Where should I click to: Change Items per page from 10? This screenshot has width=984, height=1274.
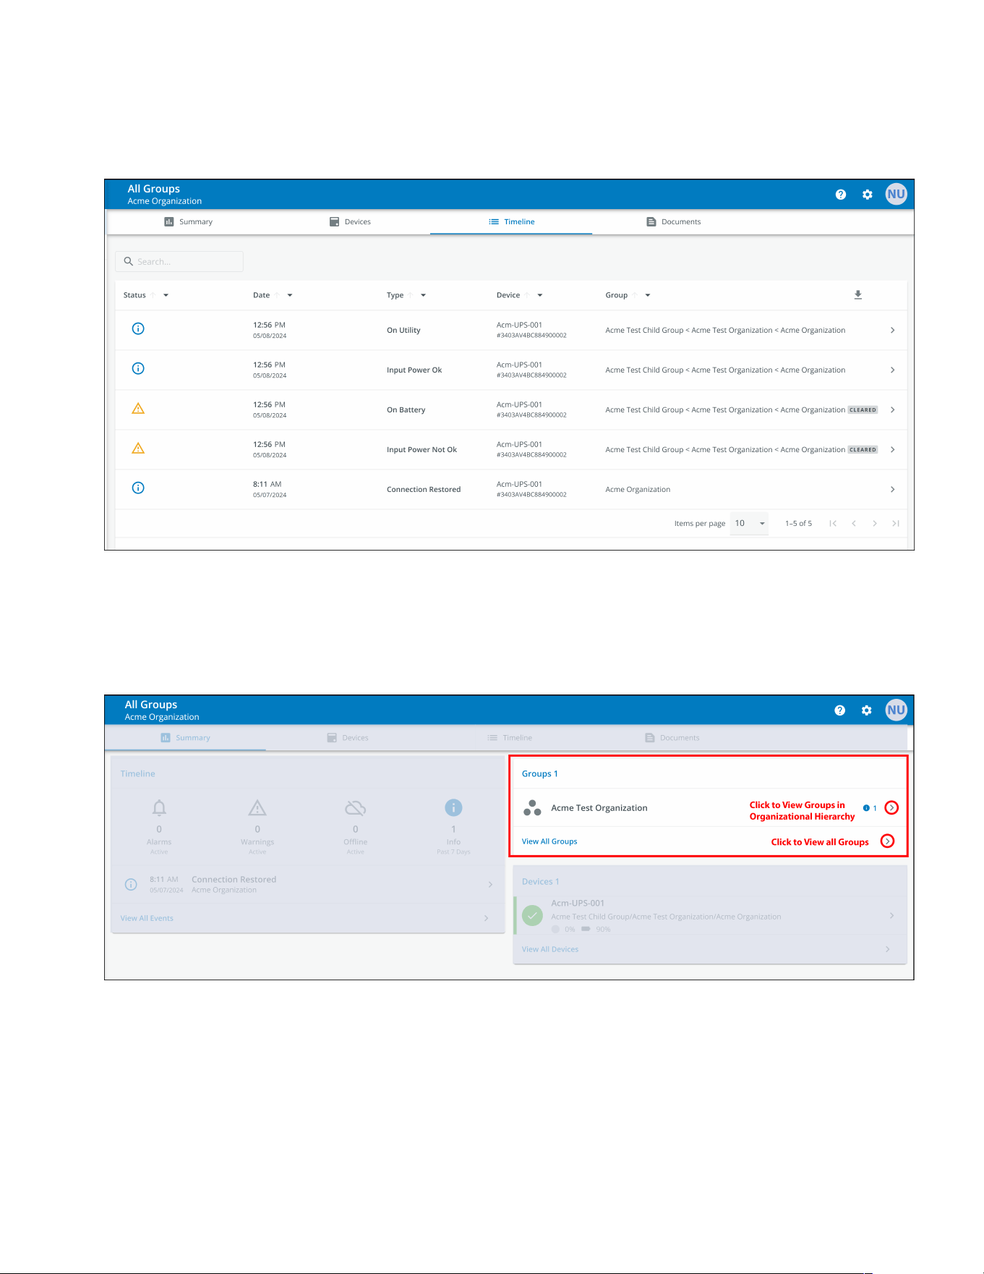[749, 523]
